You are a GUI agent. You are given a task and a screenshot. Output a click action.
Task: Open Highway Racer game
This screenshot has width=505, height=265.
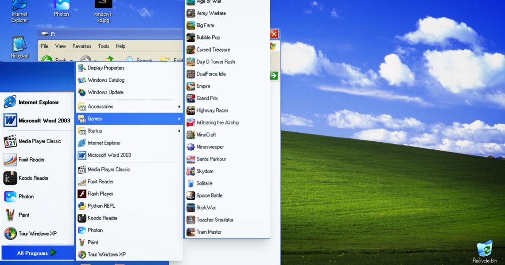tap(227, 110)
